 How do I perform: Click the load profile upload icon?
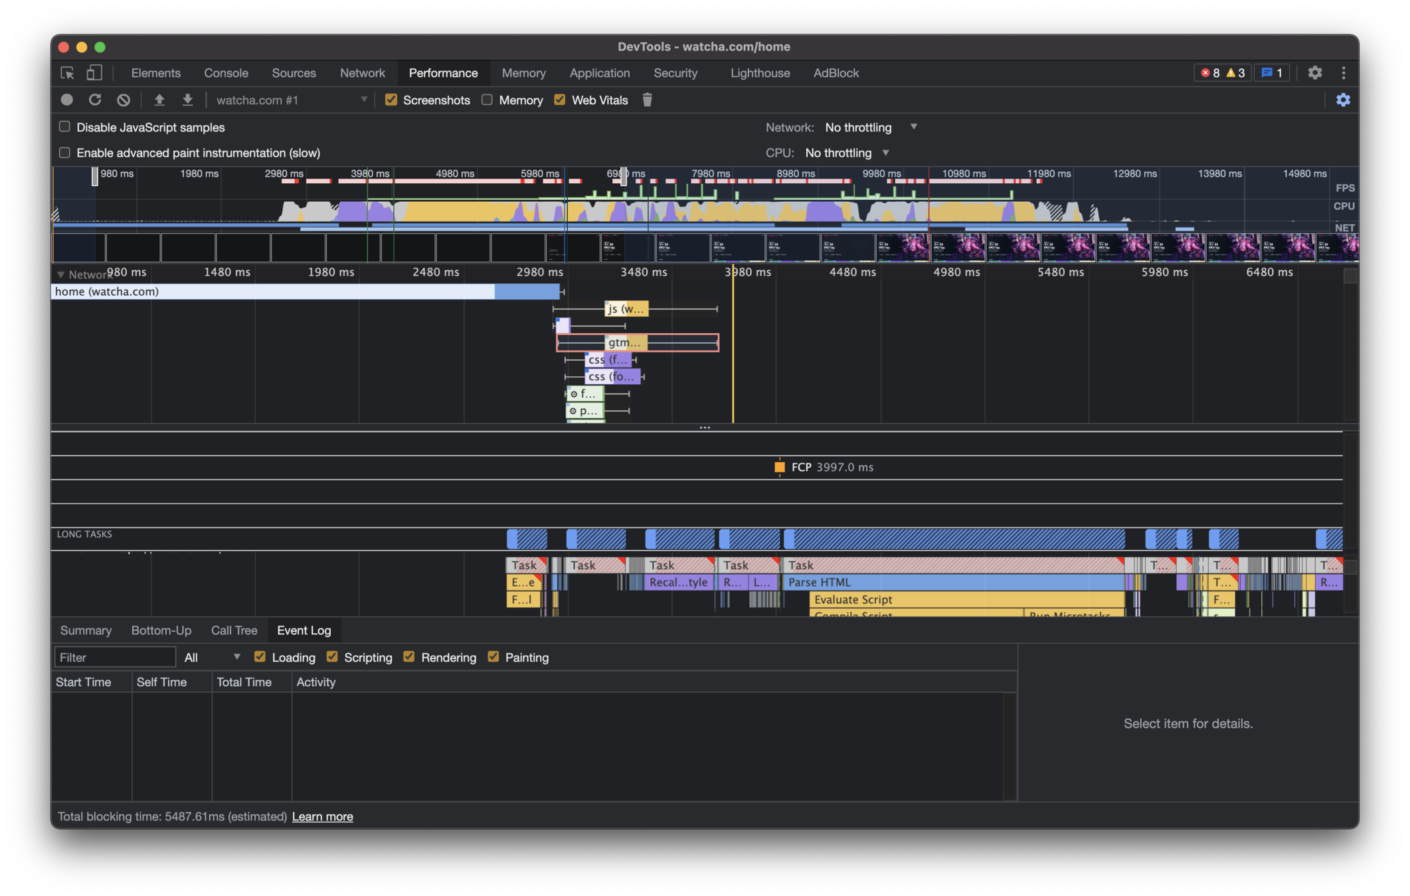pyautogui.click(x=159, y=100)
